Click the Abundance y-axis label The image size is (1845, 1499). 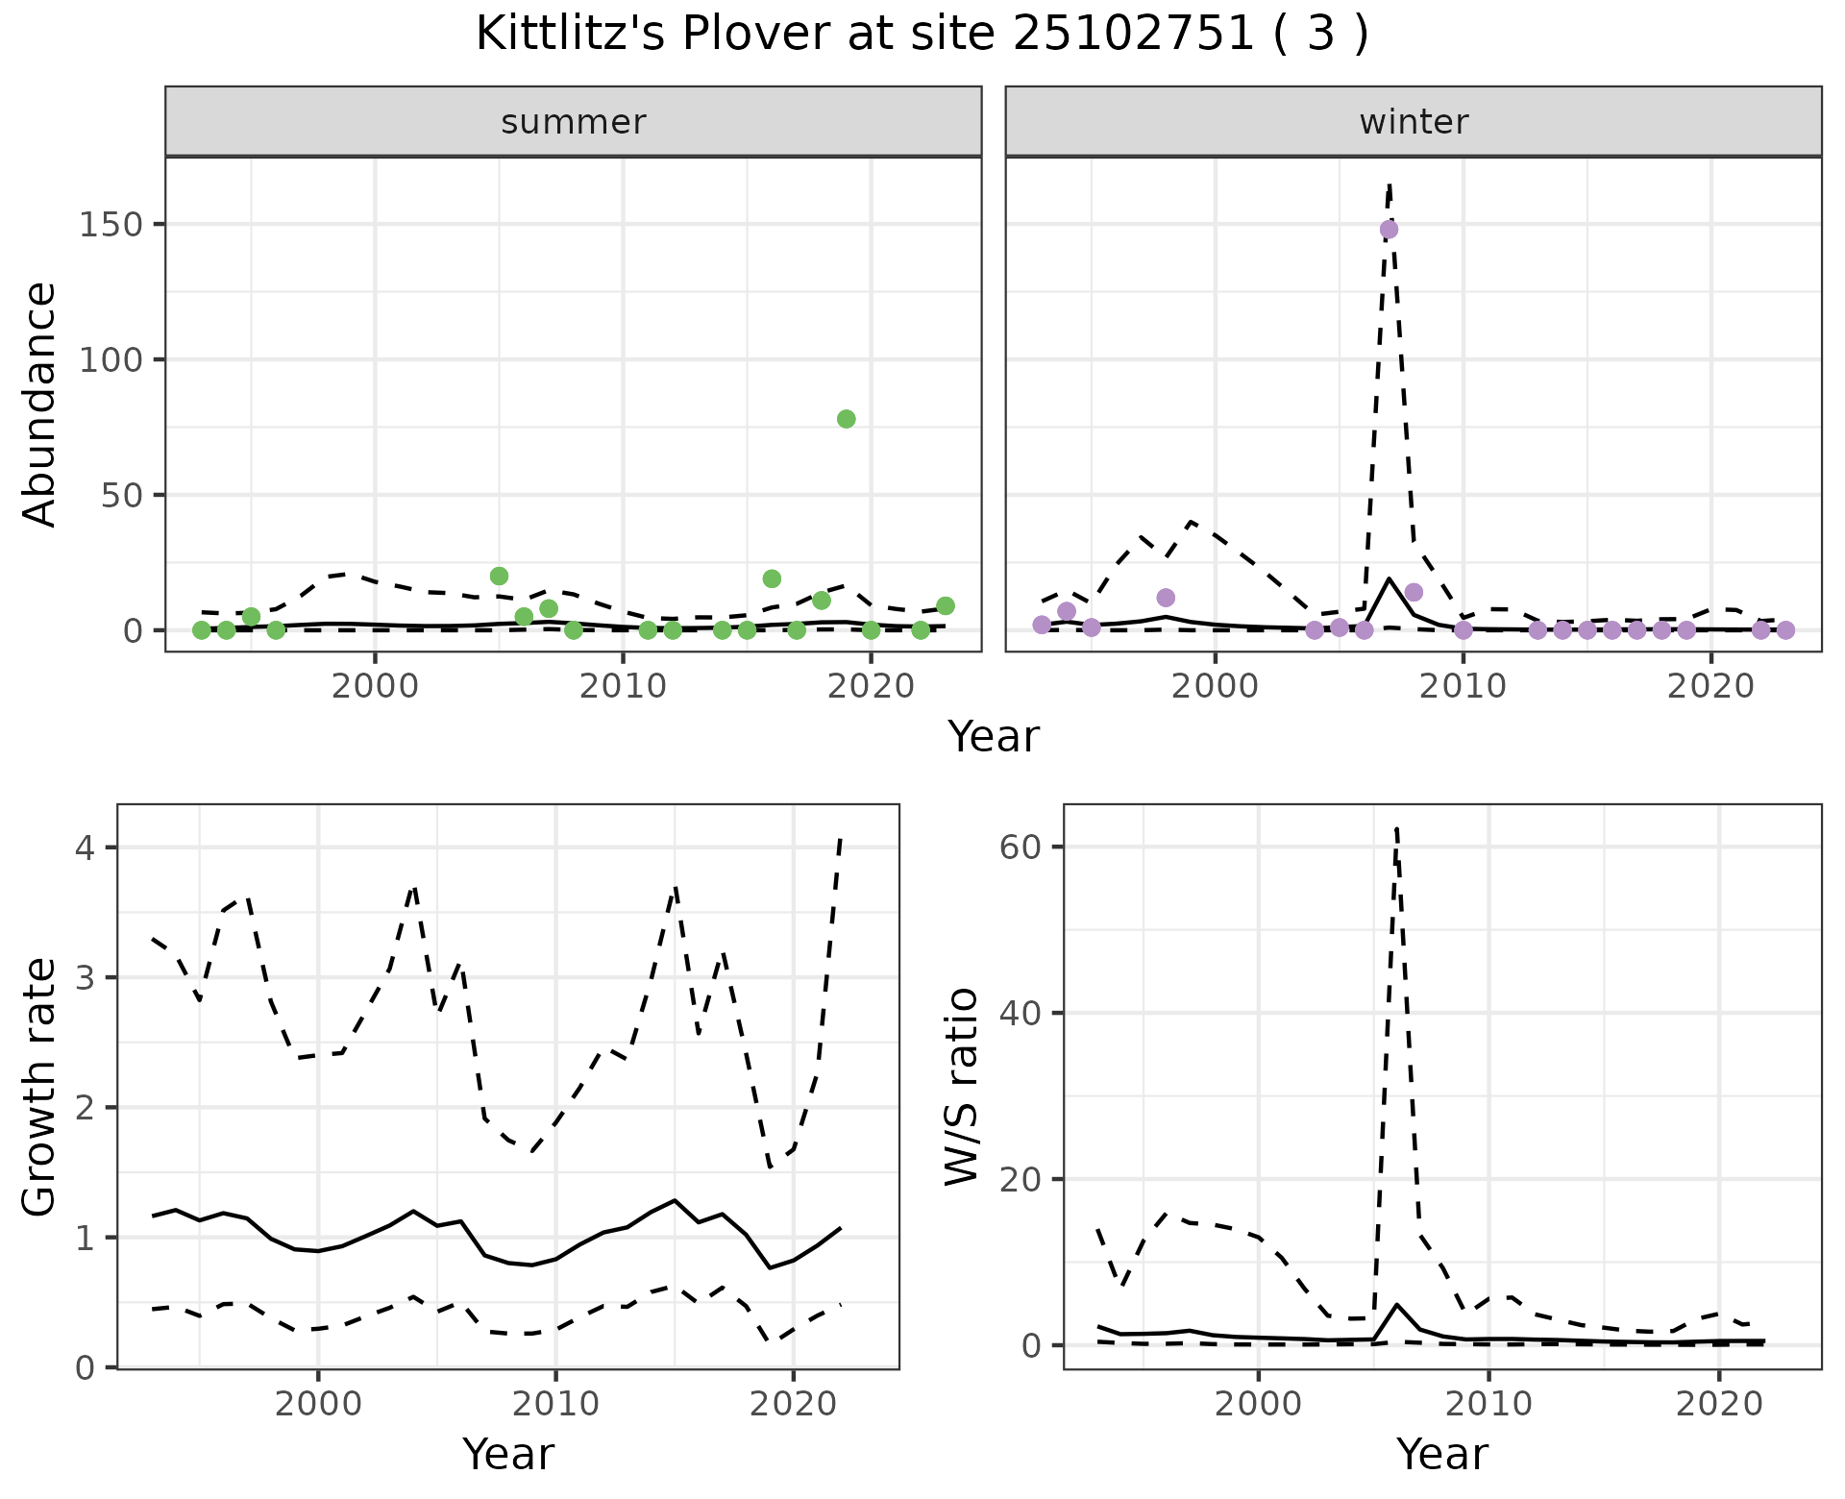point(40,404)
